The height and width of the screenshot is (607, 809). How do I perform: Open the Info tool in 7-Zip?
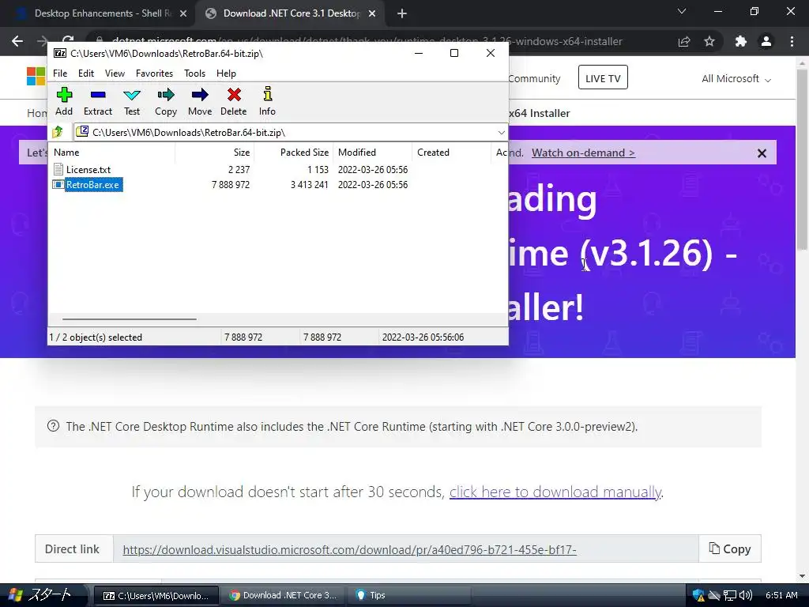(x=267, y=102)
